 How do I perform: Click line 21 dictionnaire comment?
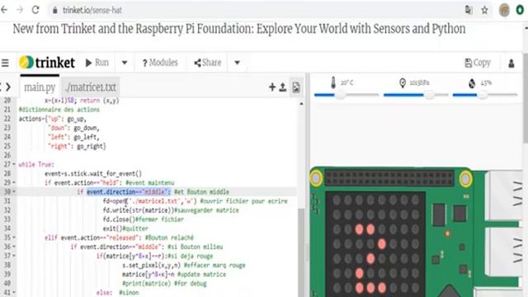pyautogui.click(x=59, y=110)
